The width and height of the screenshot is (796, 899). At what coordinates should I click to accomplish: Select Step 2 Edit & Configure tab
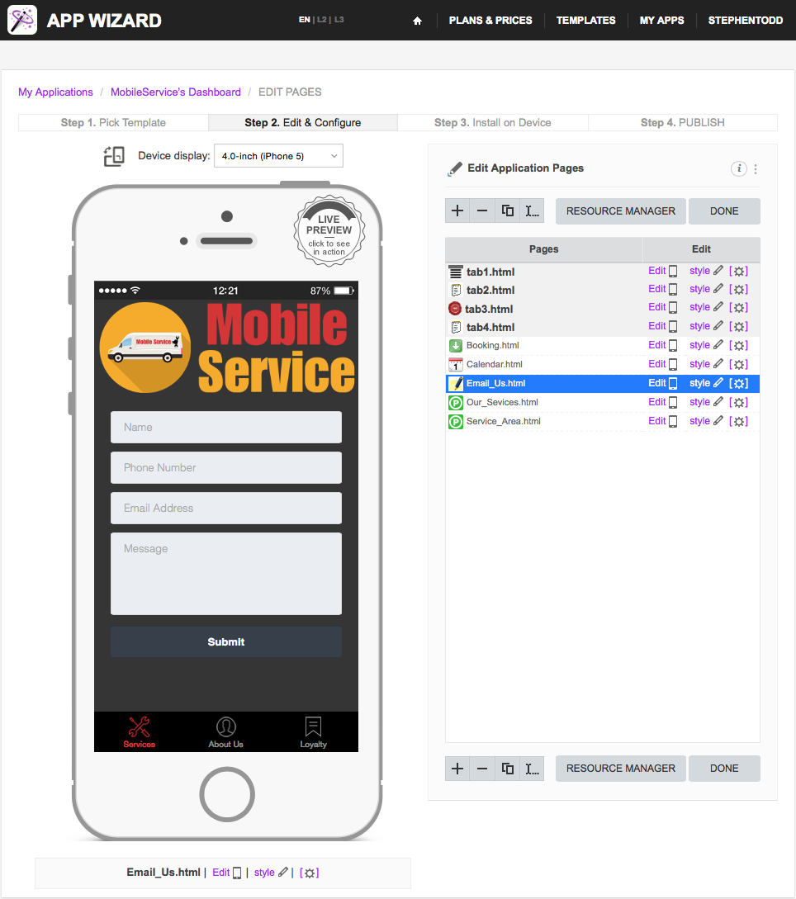tap(303, 123)
